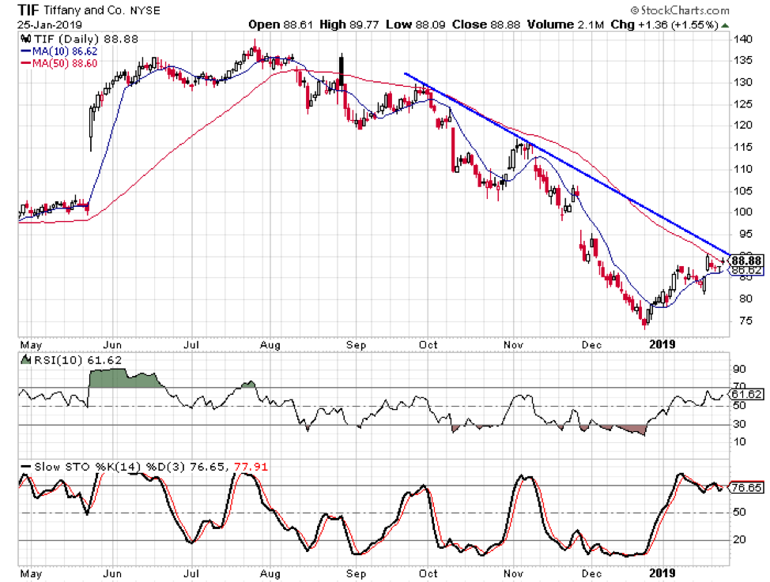Click the 88.88 price tag on axis
Viewport: 770px width, 582px height.
click(x=746, y=260)
